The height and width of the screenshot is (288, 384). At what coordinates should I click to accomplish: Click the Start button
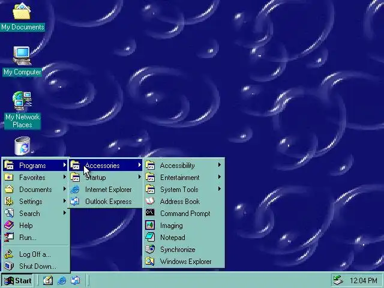click(x=17, y=280)
